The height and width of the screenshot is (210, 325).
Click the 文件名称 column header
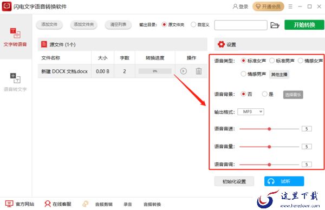(x=50, y=58)
